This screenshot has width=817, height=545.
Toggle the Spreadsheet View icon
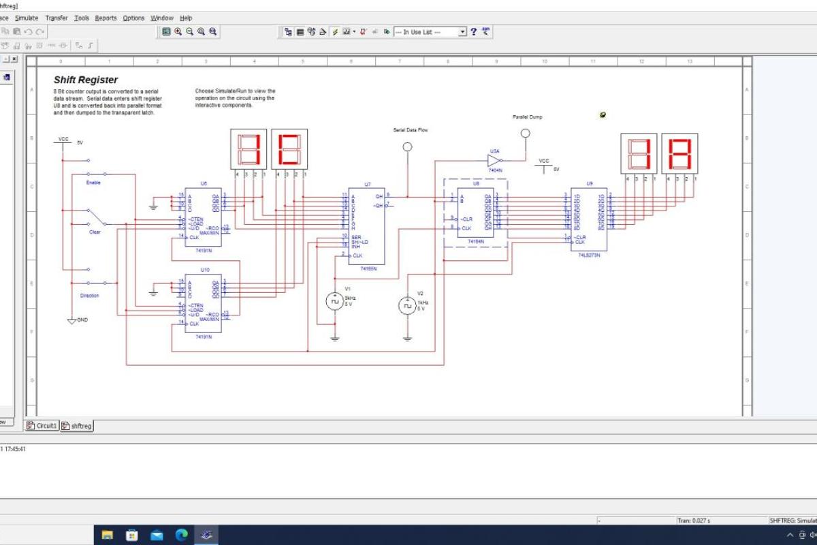(x=300, y=31)
